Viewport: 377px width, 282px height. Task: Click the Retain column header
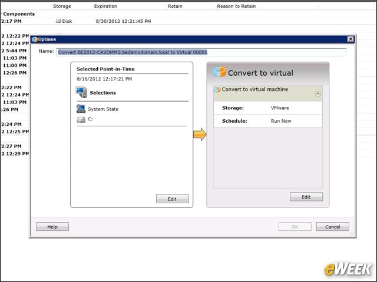tap(175, 6)
